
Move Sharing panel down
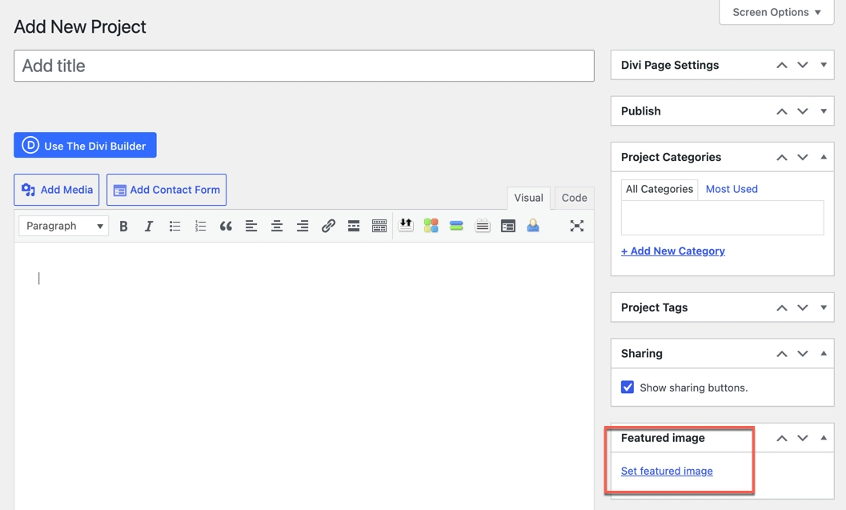[803, 354]
